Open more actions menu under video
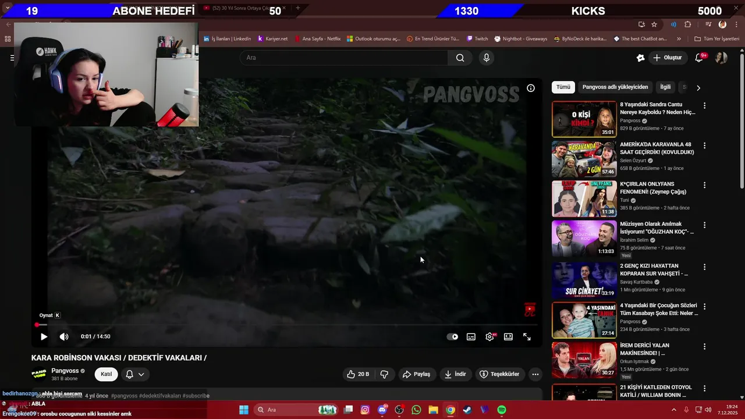This screenshot has width=745, height=419. coord(535,374)
